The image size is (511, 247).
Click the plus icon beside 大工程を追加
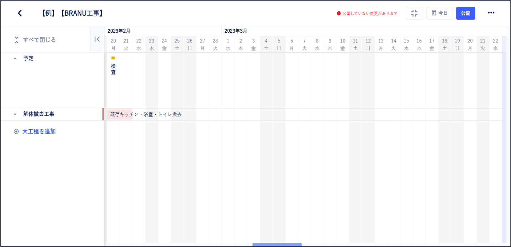[16, 132]
